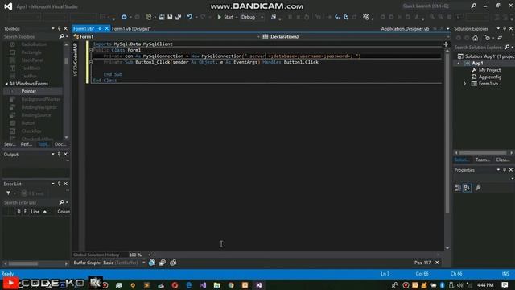The width and height of the screenshot is (515, 290).
Task: Pin the Form1.vb tab
Action: click(100, 29)
